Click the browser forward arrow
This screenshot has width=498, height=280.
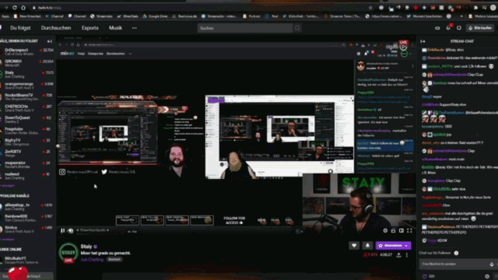pos(5,7)
